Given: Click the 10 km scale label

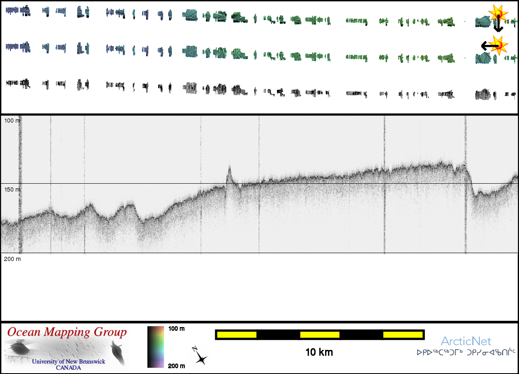Looking at the screenshot, I should [319, 353].
